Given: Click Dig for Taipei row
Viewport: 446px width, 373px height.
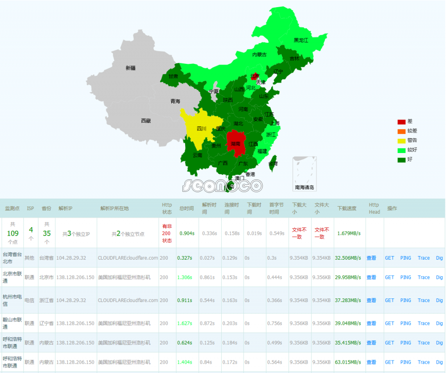Looking at the screenshot, I should pos(439,258).
